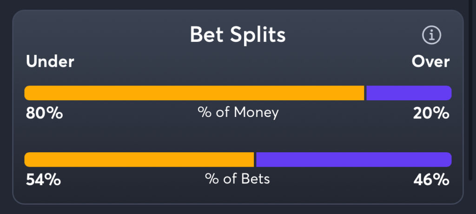Select the Over label
This screenshot has width=476, height=214.
coord(430,62)
